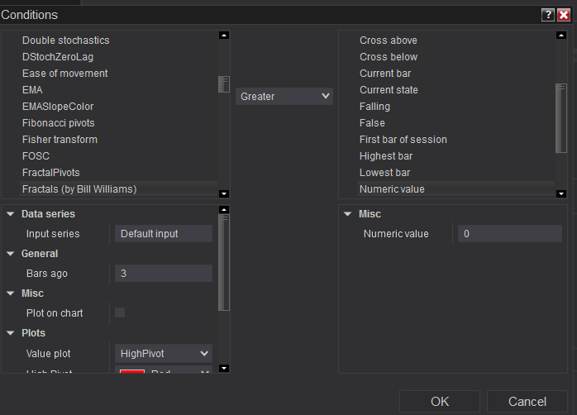Select Fisher transform in the indicator list
577x415 pixels.
coord(60,140)
